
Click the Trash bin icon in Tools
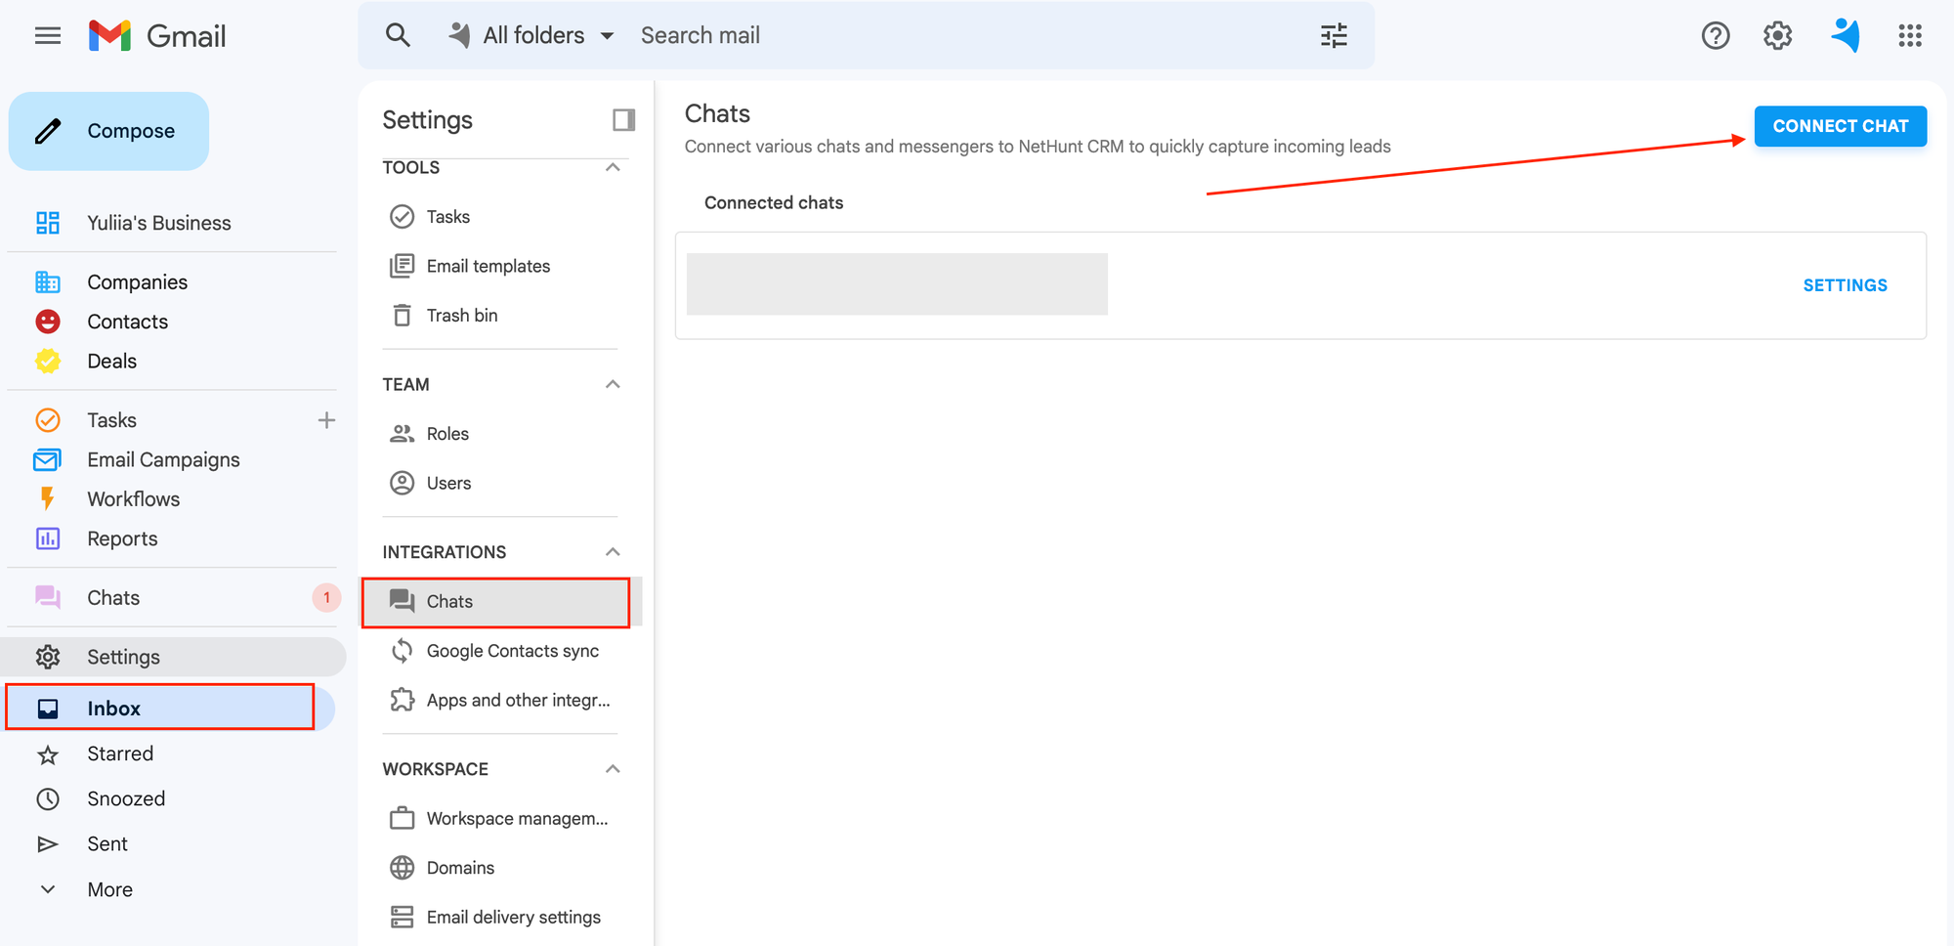click(x=402, y=315)
